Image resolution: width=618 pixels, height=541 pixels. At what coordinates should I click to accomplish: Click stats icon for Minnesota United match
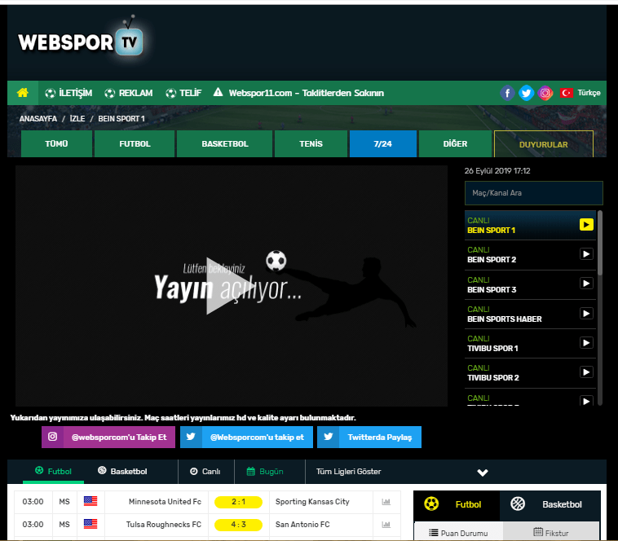click(x=386, y=502)
